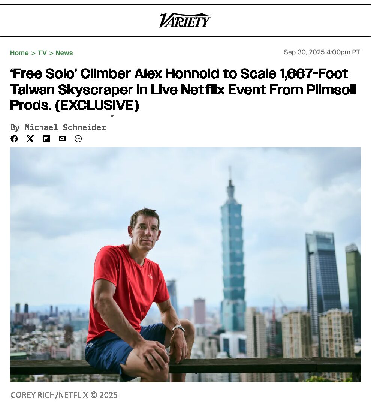The width and height of the screenshot is (371, 406).
Task: Share the article on X
Action: (30, 139)
